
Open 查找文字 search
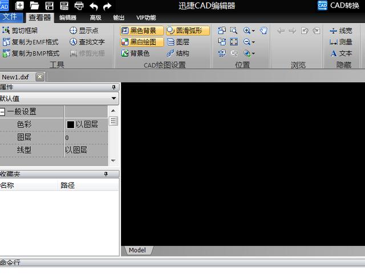click(87, 42)
